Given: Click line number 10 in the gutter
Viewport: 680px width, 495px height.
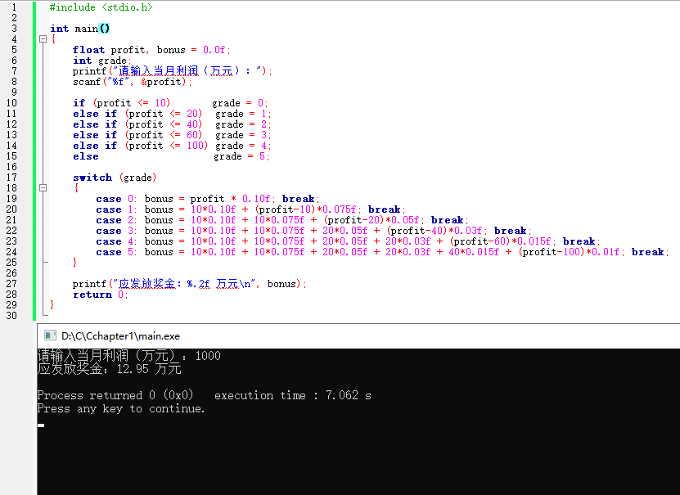Looking at the screenshot, I should tap(11, 103).
